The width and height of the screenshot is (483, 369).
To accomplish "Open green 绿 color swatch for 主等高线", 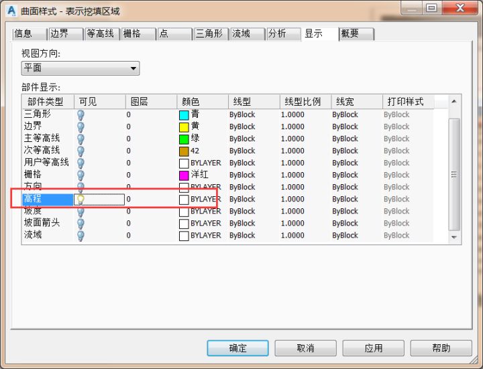I will [184, 139].
